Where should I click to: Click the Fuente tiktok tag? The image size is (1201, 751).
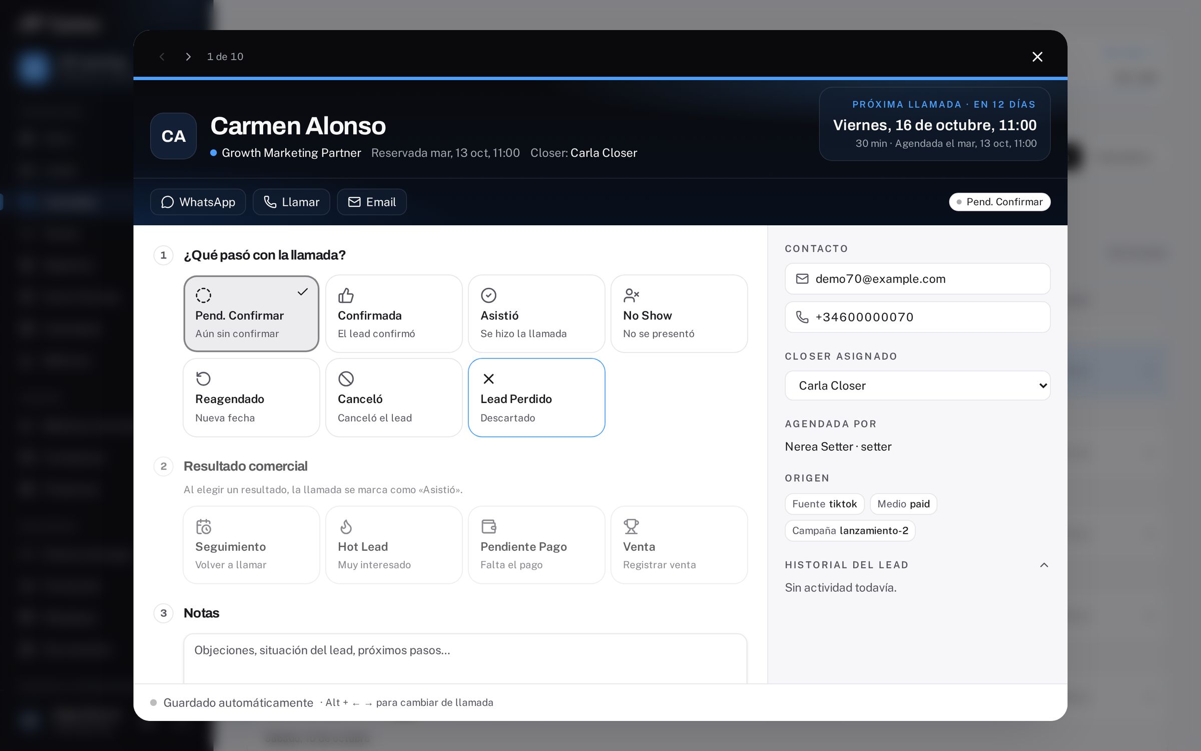[824, 504]
